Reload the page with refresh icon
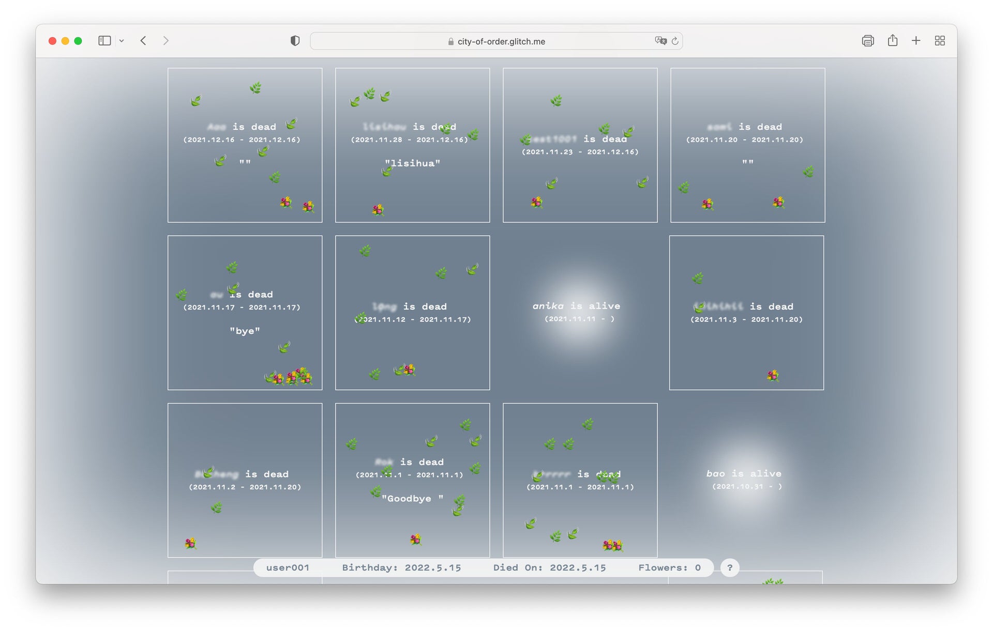This screenshot has height=631, width=993. 675,41
